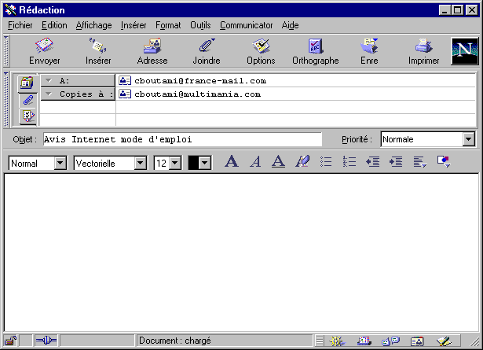This screenshot has width=483, height=350.
Task: Open the Vectorielle font dropdown
Action: (140, 163)
